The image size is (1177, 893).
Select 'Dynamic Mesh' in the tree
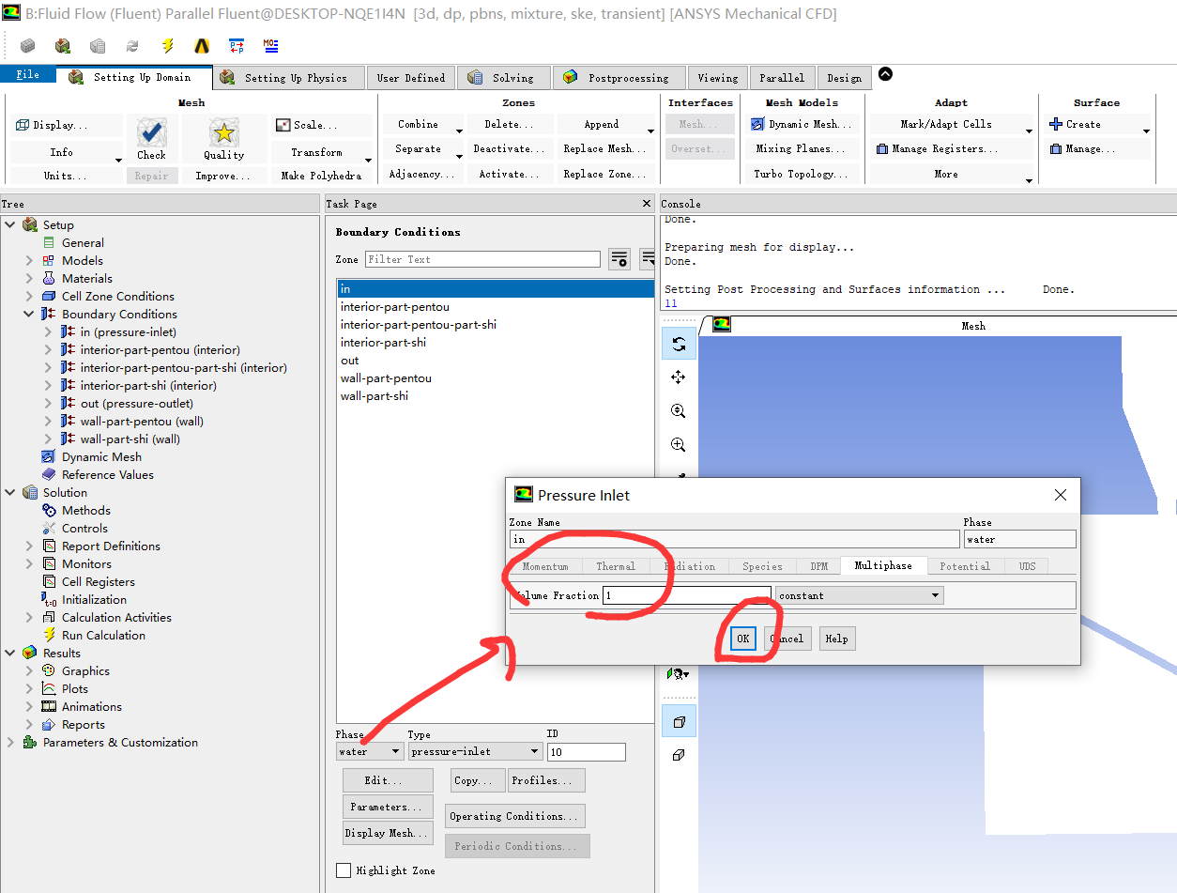pyautogui.click(x=101, y=456)
